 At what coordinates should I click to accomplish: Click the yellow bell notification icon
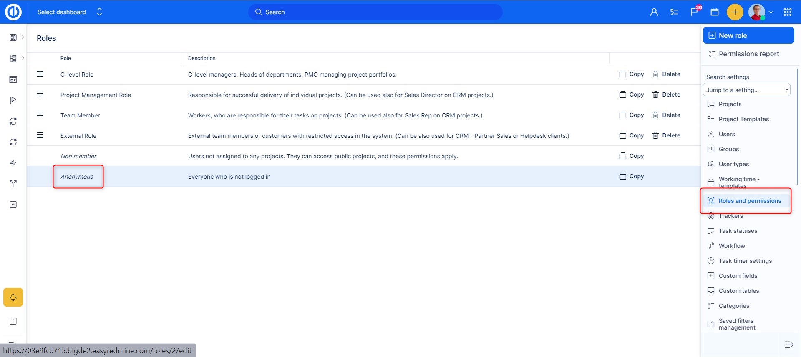point(13,297)
